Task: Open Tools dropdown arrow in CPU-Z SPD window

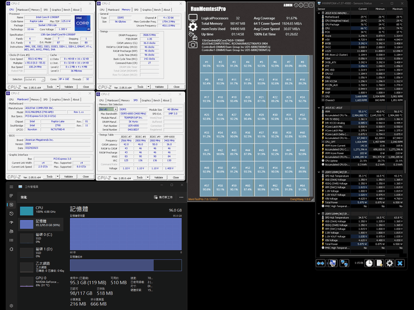Action: coord(148,177)
